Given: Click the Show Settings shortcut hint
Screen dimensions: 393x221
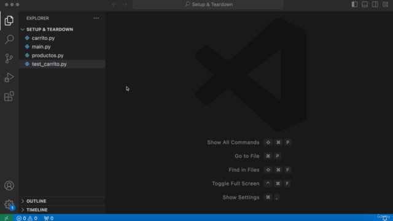Looking at the screenshot, I should tap(251, 197).
